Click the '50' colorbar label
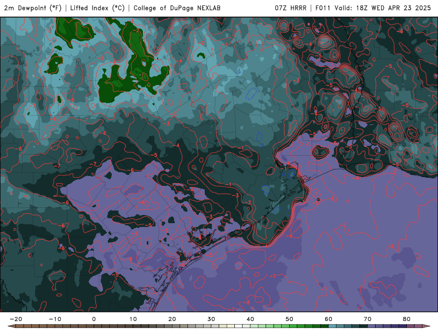Viewport: 438px width, 329px height. click(x=290, y=319)
